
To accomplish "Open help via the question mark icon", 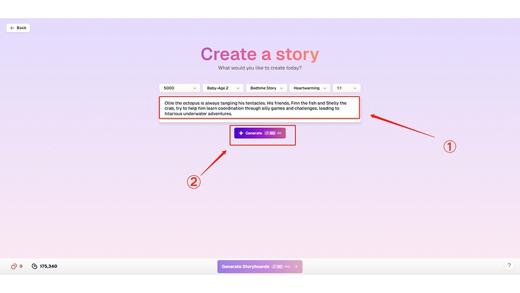I will click(x=508, y=266).
